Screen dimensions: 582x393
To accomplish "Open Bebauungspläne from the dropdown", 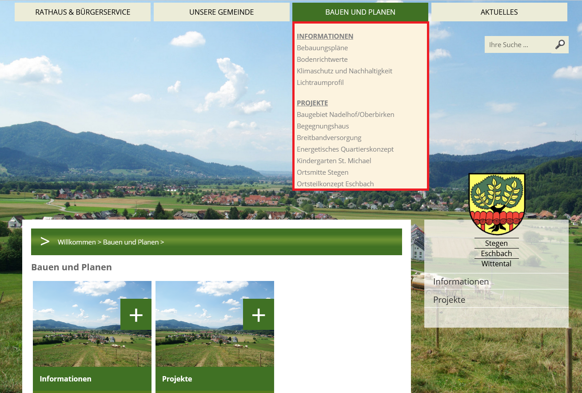I will pyautogui.click(x=322, y=48).
